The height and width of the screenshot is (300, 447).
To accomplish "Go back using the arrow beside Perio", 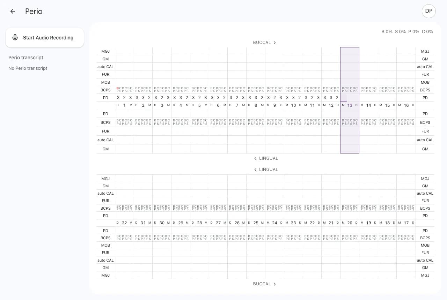I will point(13,11).
